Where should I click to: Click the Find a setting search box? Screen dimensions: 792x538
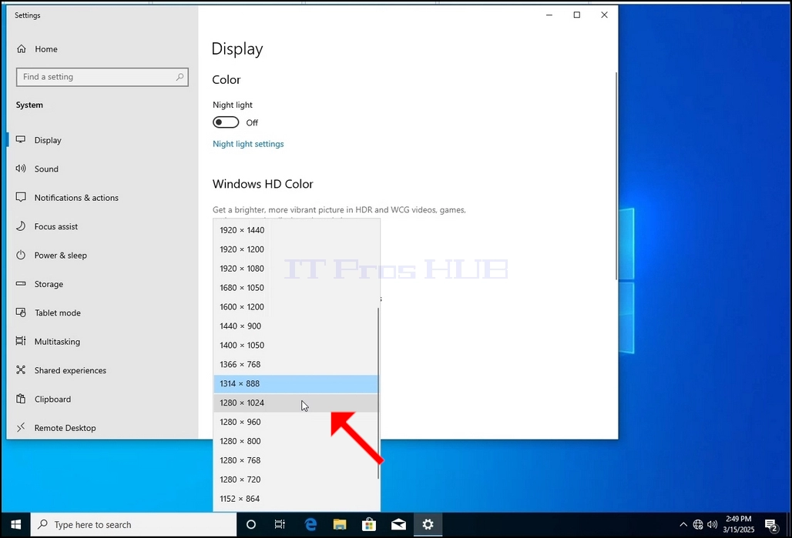pos(102,77)
